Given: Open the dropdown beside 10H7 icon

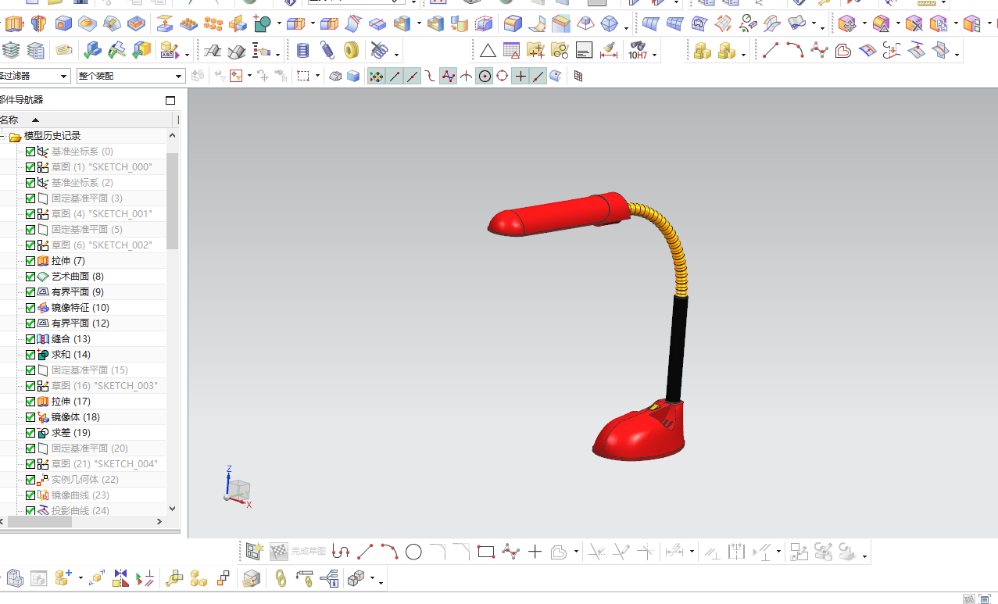Looking at the screenshot, I should [655, 53].
